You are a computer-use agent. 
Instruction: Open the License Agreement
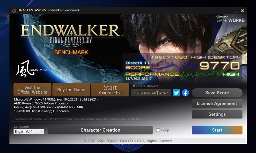click(x=217, y=103)
